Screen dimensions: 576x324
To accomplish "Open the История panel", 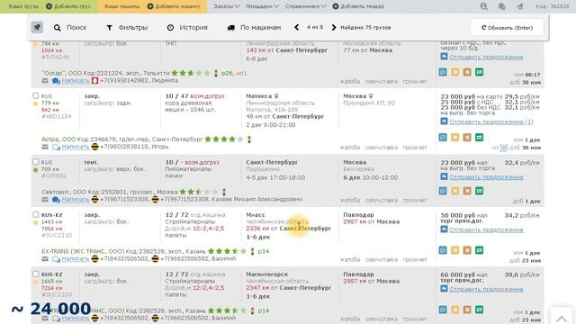I will click(x=187, y=28).
